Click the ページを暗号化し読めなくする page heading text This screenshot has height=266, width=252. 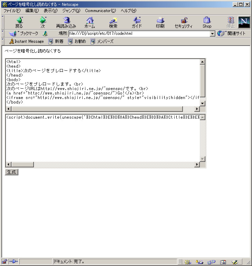pos(32,51)
